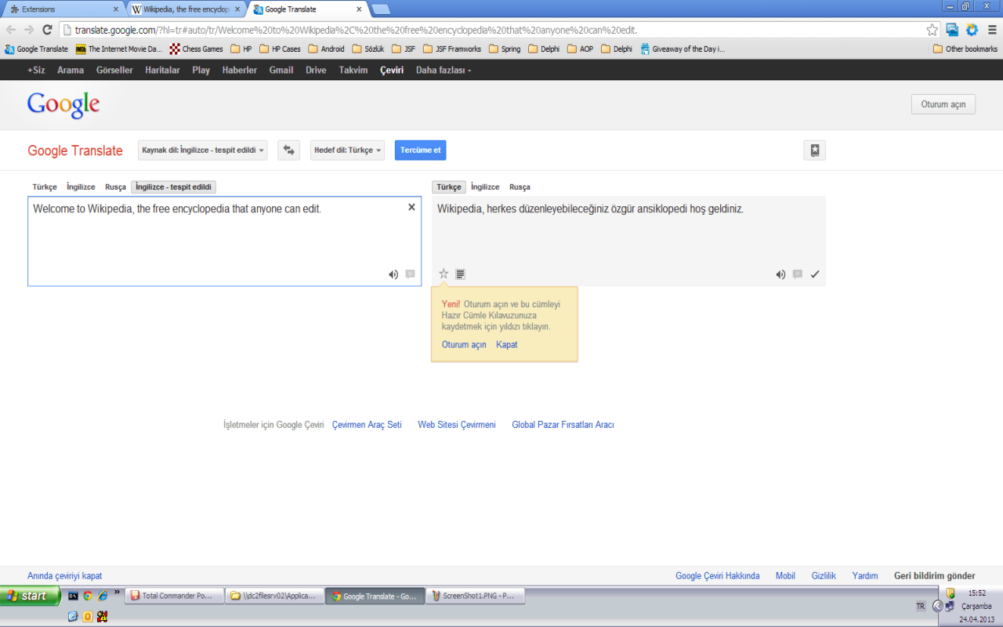Click the source text example-usage speech bubble icon
The width and height of the screenshot is (1003, 627).
tap(410, 274)
